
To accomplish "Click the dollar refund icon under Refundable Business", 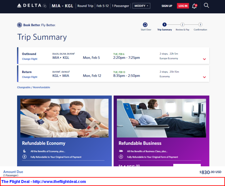I will pos(121,157).
